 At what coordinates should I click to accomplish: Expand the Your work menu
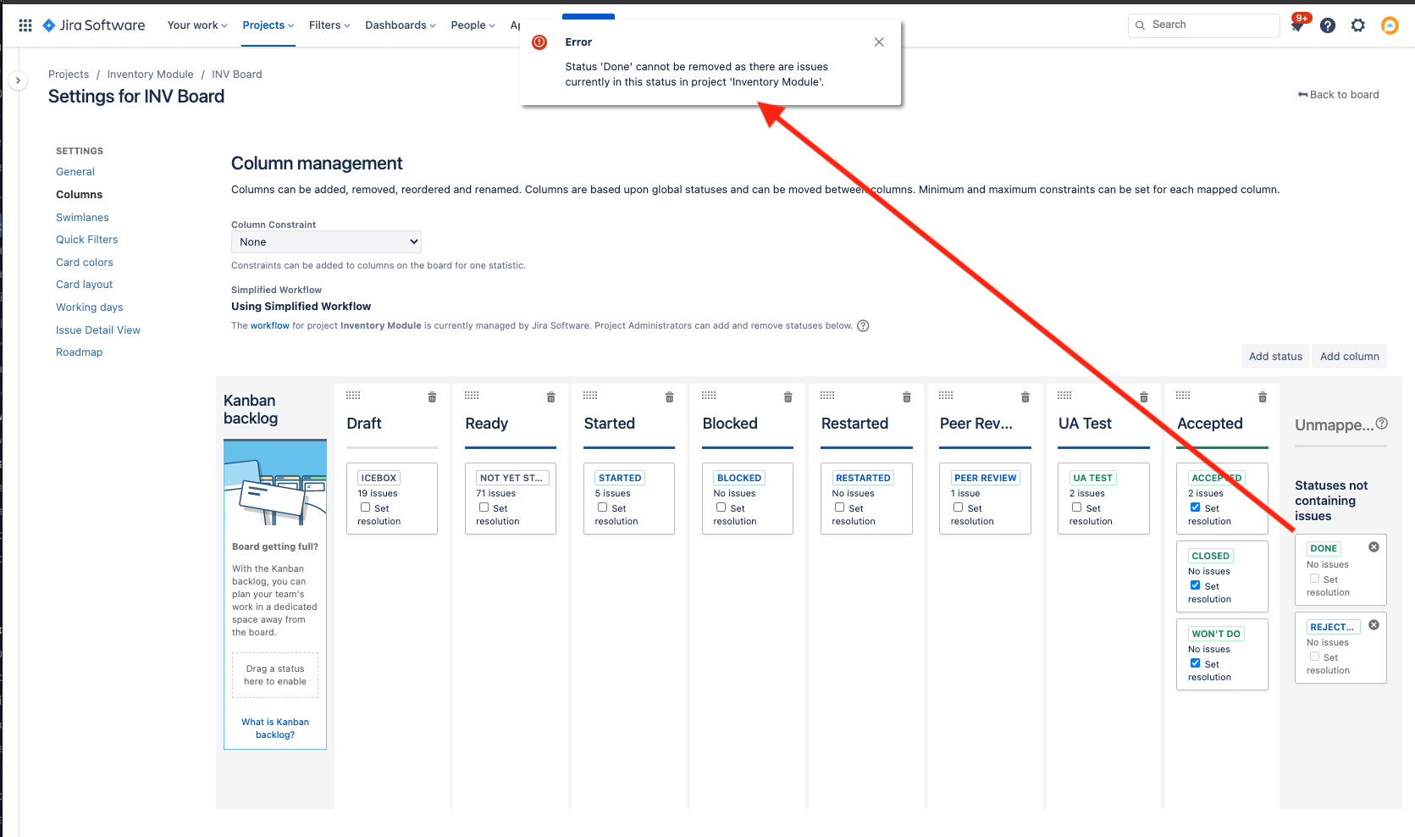pos(197,25)
